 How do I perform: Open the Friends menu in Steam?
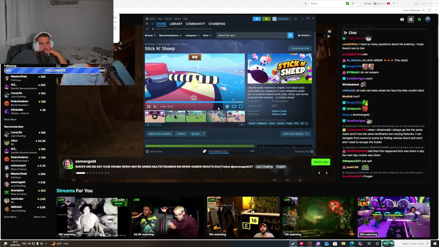click(x=168, y=19)
